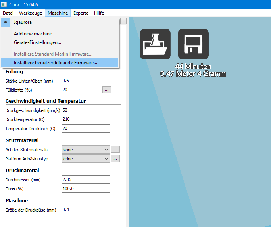
Task: Click the 0.47 Meter 4 Gramm text
Action: [x=193, y=74]
